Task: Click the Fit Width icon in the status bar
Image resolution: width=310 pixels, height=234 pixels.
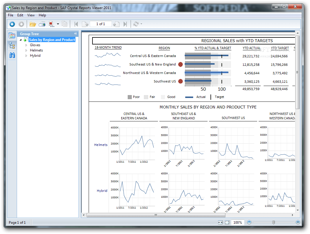Action: 220,222
